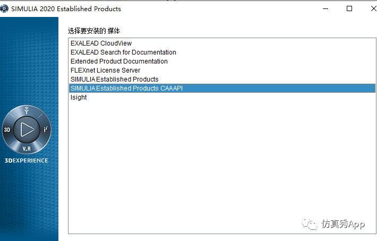The height and width of the screenshot is (241, 377).
Task: Choose EXALEAD Search for Documentation entry
Action: (123, 52)
